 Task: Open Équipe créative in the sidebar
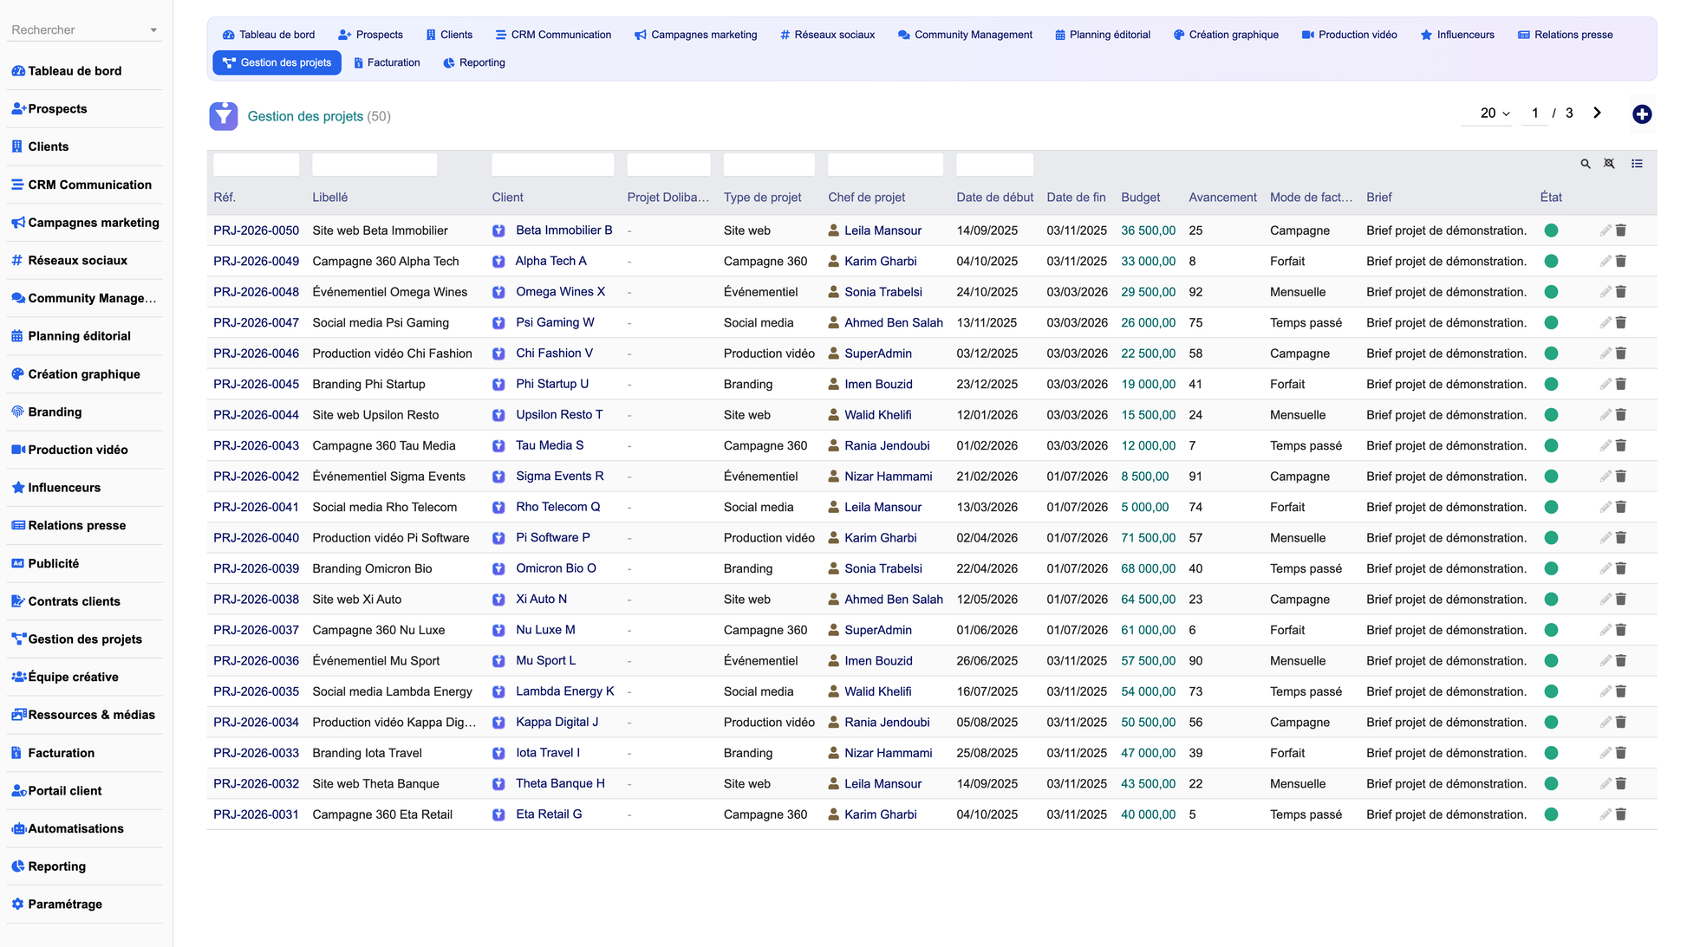73,677
